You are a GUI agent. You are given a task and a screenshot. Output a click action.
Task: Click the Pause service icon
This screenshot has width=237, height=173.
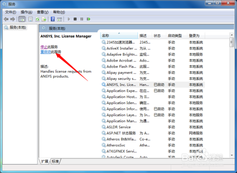tap(82, 19)
